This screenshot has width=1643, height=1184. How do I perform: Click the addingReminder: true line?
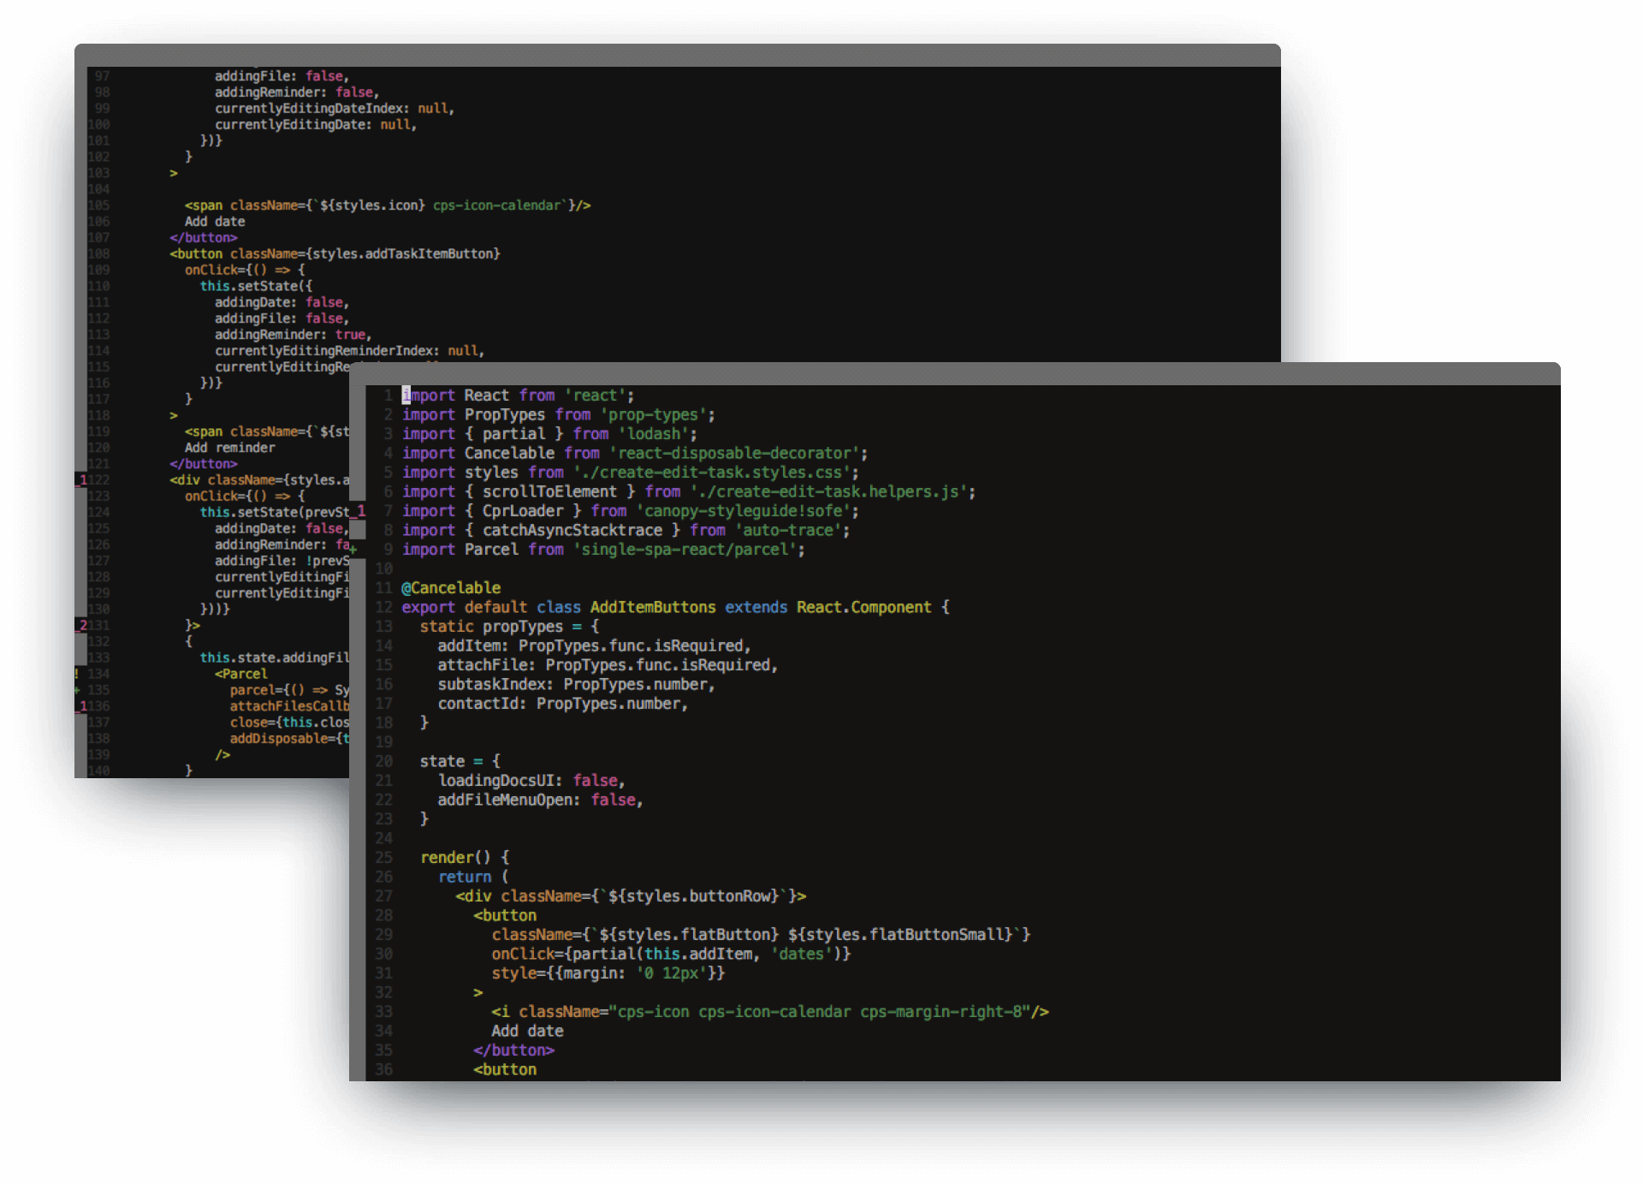click(x=293, y=335)
